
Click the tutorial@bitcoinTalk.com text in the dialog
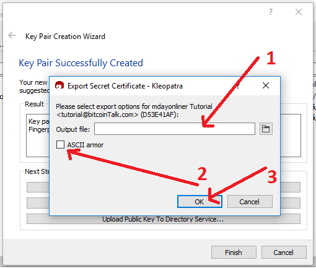pos(97,115)
